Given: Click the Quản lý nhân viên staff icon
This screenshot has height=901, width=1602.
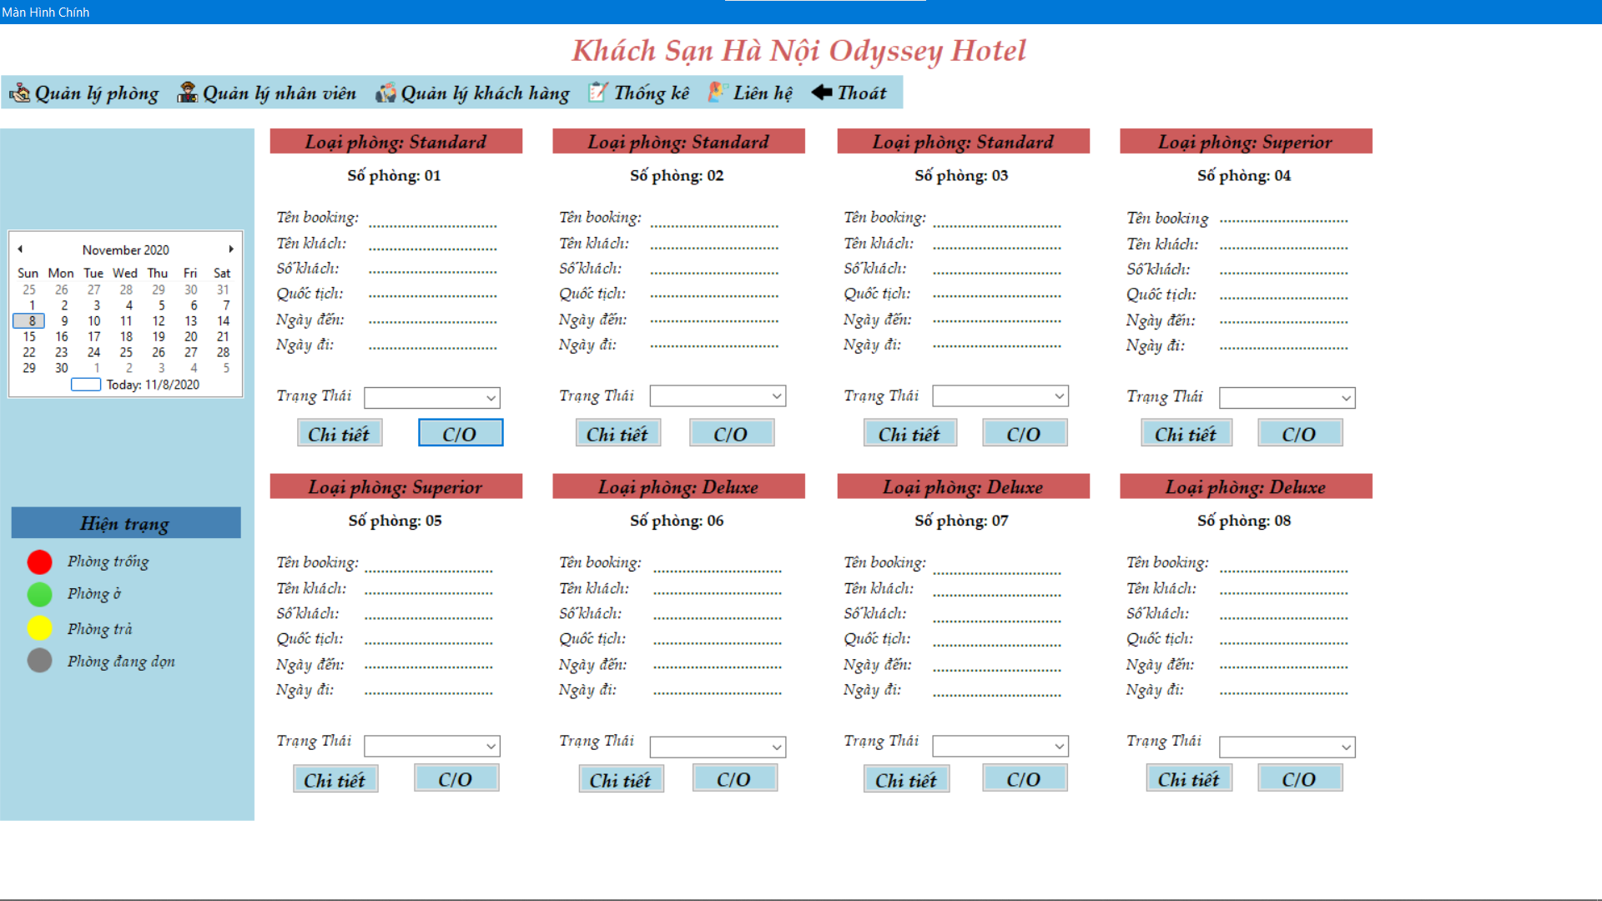Looking at the screenshot, I should coord(187,93).
